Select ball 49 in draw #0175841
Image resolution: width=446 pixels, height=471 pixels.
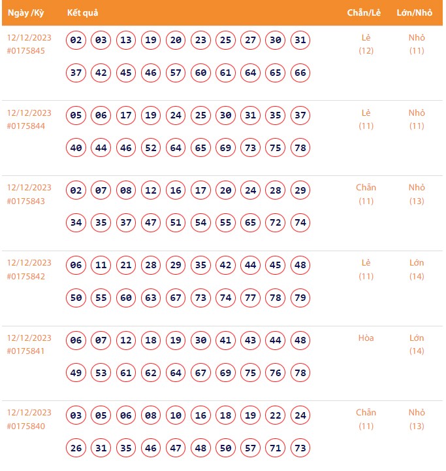76,373
